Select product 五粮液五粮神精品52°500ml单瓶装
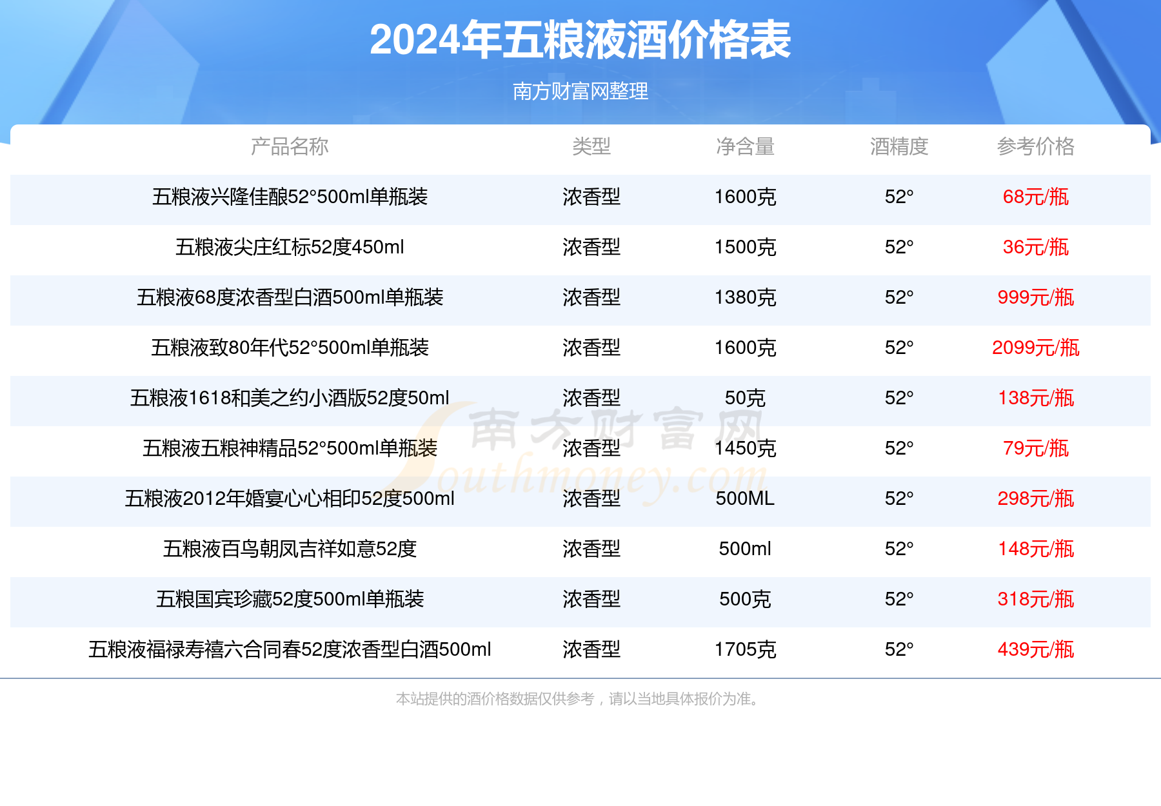 click(x=290, y=448)
